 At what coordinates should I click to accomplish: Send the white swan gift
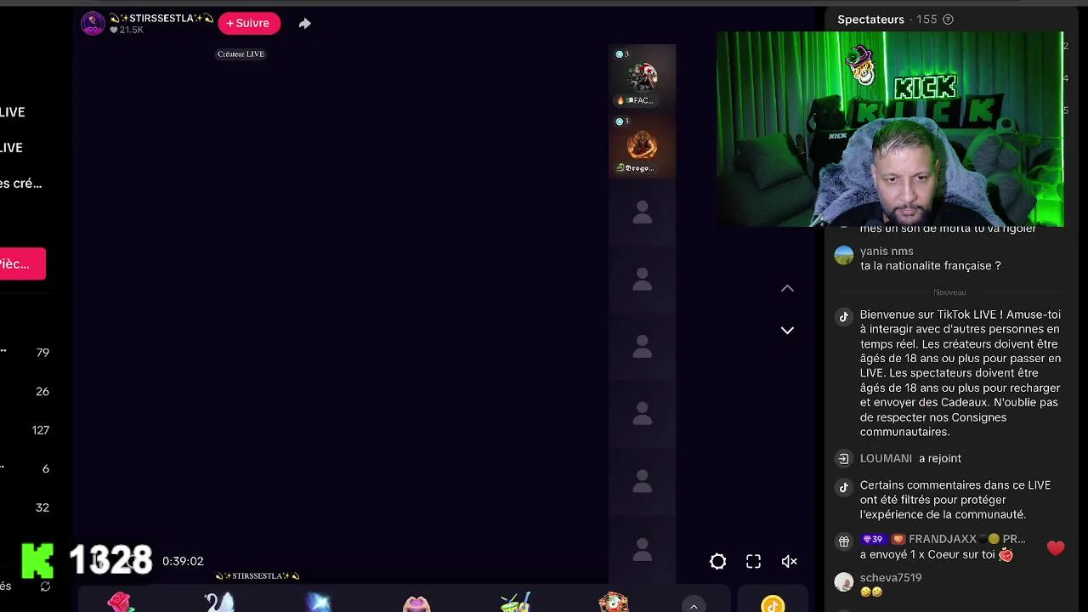[219, 602]
